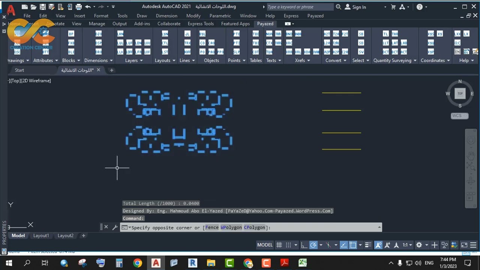Screen dimensions: 480x270
Task: Click the XRC xrefs tool icon
Action: 289,43
